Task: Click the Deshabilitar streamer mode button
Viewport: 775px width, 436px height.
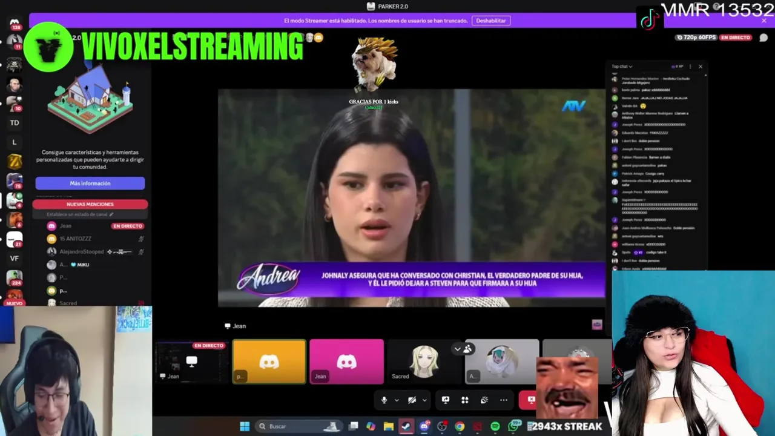Action: tap(491, 21)
